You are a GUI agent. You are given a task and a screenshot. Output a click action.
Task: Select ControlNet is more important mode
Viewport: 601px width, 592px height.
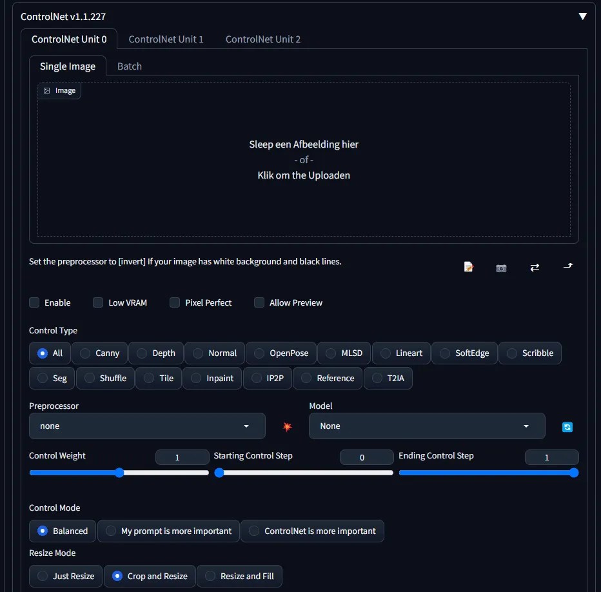(x=313, y=531)
